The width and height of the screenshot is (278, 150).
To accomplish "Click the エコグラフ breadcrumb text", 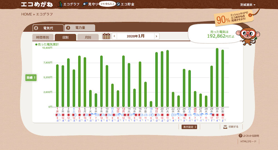I will pos(44,14).
